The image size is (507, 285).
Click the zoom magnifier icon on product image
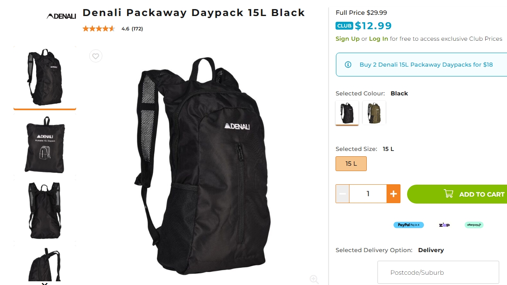(314, 279)
